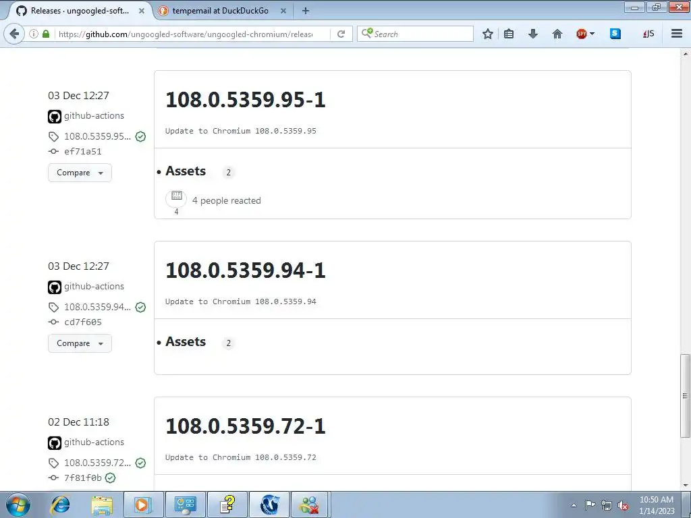Show hidden tray icons arrow

pyautogui.click(x=574, y=505)
